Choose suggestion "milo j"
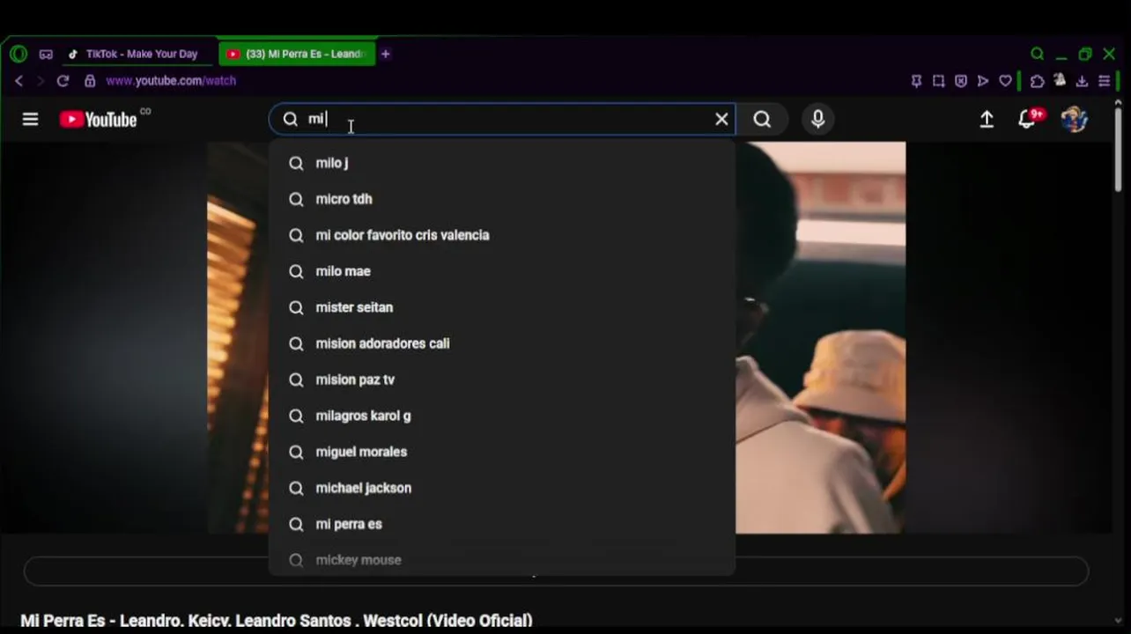This screenshot has height=634, width=1131. [x=502, y=163]
